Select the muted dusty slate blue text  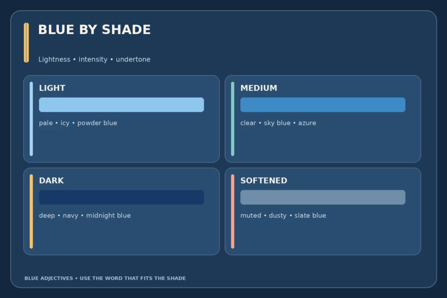(x=283, y=216)
